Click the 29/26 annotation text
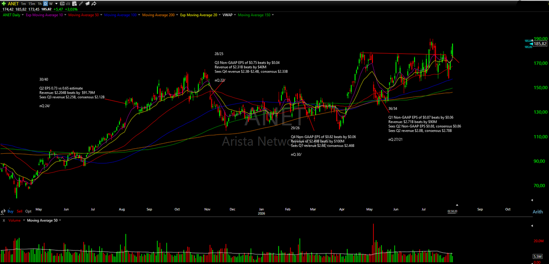This screenshot has width=549, height=264. [x=296, y=129]
